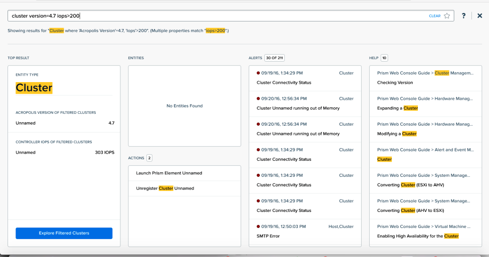This screenshot has width=489, height=257.
Task: Select Acropolis version value 4.7
Action: click(111, 123)
